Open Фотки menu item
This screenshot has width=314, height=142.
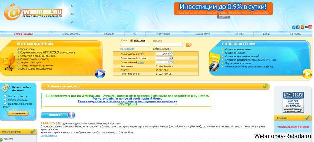(x=266, y=34)
